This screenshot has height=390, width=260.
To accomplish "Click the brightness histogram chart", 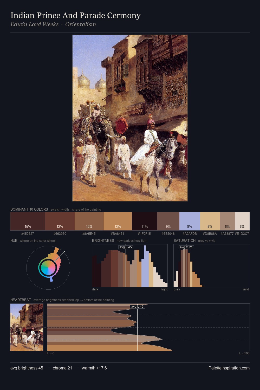I will (x=130, y=266).
